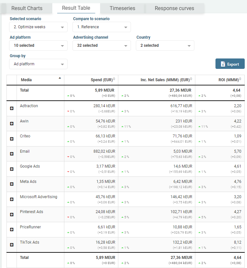Screen dimensions: 247x268
Task: Expand the TikTok Ads row plus icon
Action: click(x=12, y=245)
